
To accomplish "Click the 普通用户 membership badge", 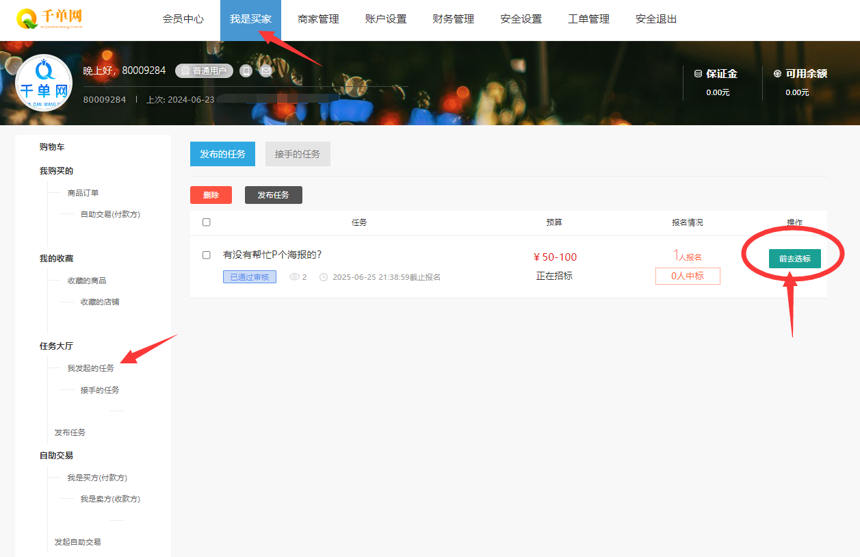I will (x=204, y=70).
